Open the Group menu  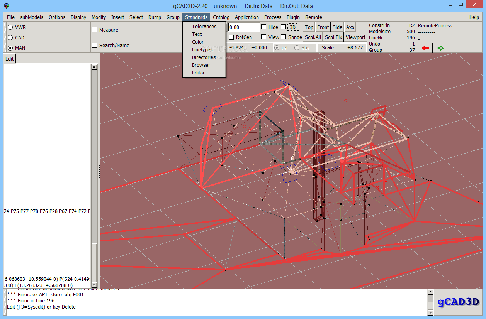[x=173, y=17]
